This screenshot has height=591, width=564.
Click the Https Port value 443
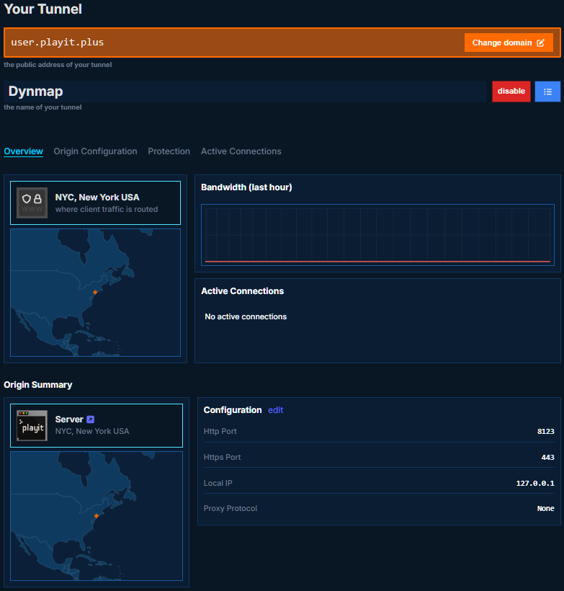click(548, 457)
